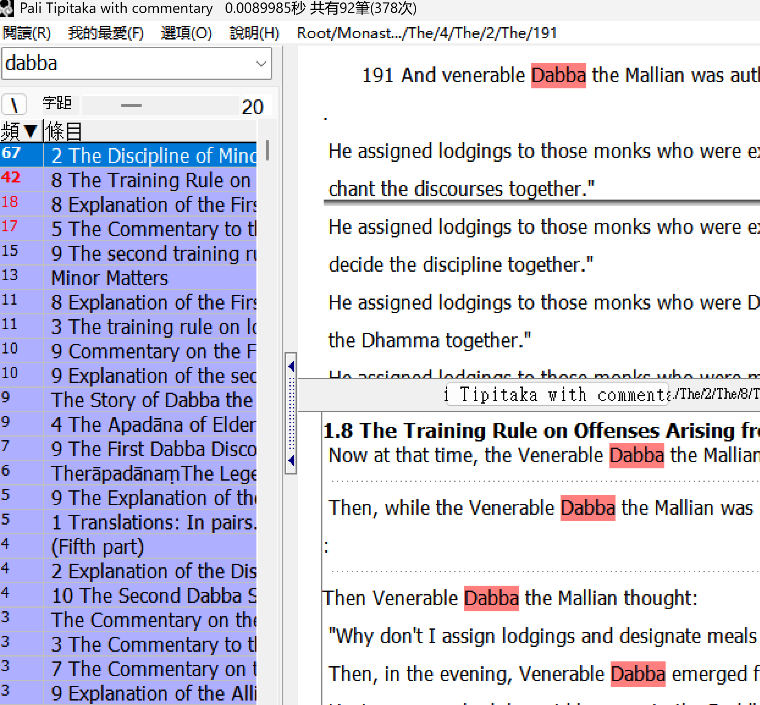
Task: Click the upper blue arrow on the splitter
Action: click(x=291, y=366)
